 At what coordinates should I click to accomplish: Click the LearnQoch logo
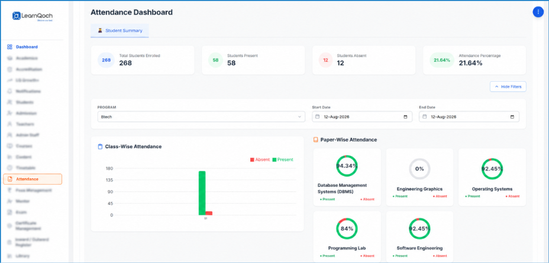tap(33, 16)
